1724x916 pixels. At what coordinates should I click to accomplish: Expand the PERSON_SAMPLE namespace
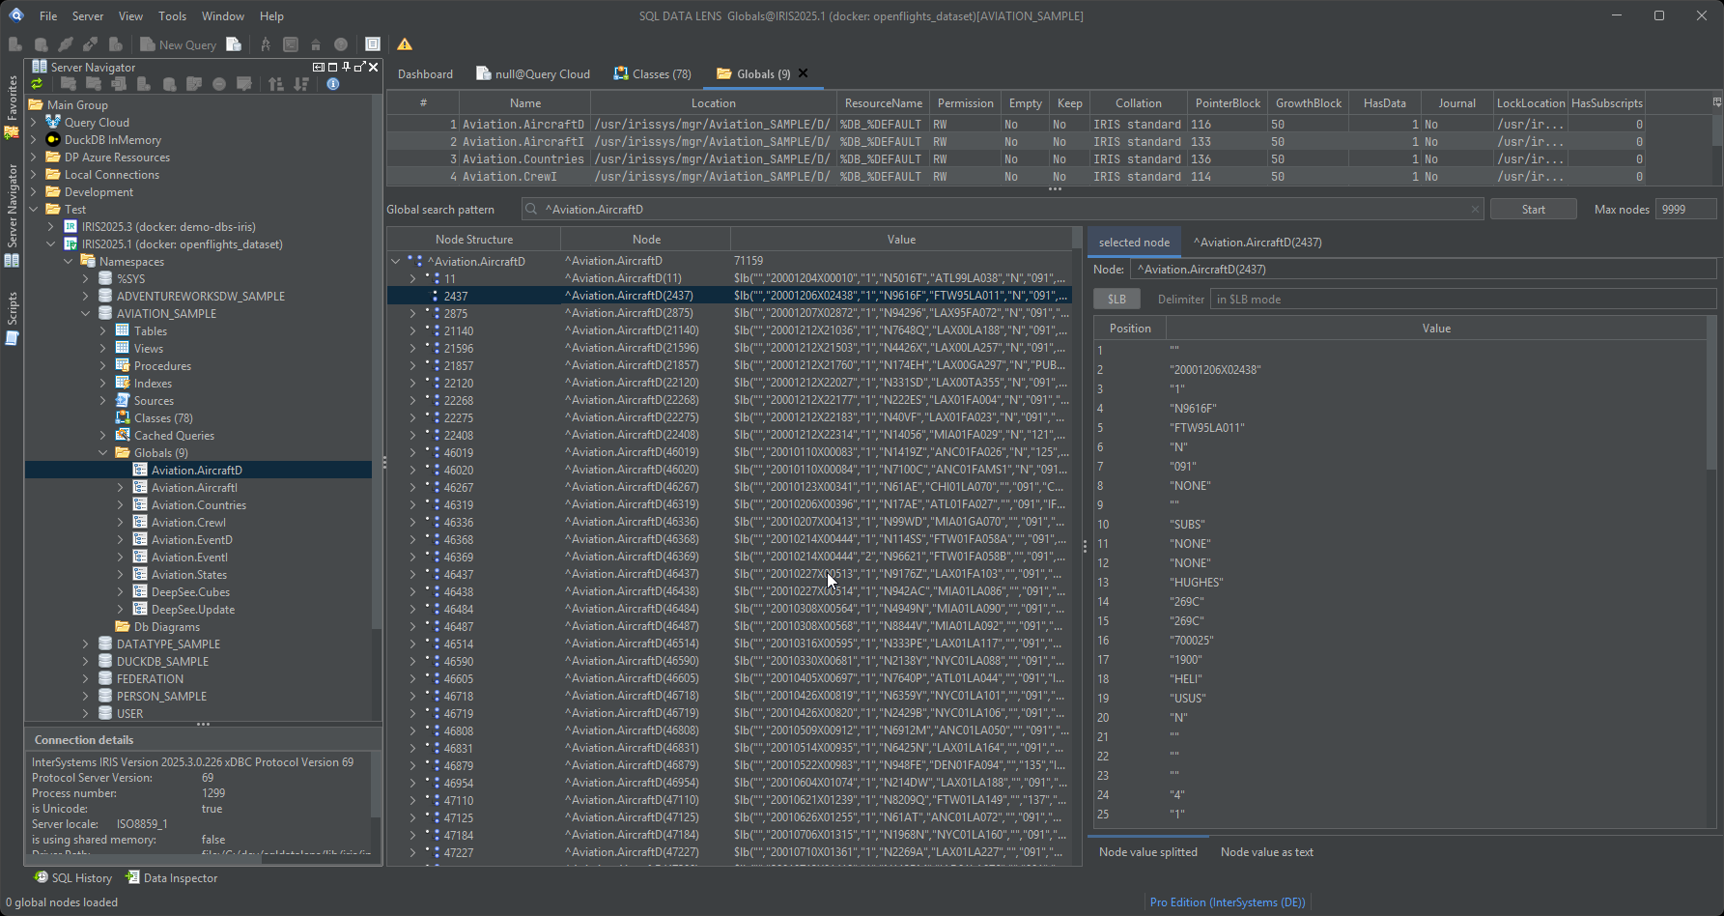click(86, 697)
